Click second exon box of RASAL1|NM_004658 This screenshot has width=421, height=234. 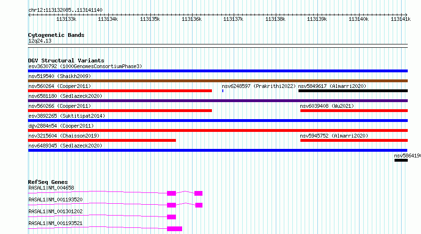pyautogui.click(x=198, y=193)
